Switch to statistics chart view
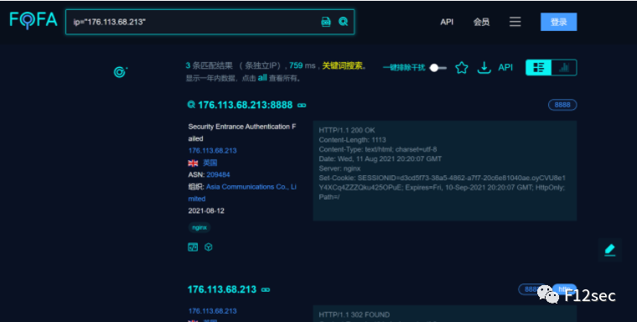Screen dimensions: 637x322 click(x=564, y=67)
